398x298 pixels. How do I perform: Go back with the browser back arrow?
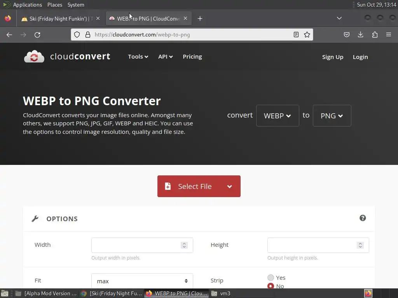(x=9, y=35)
